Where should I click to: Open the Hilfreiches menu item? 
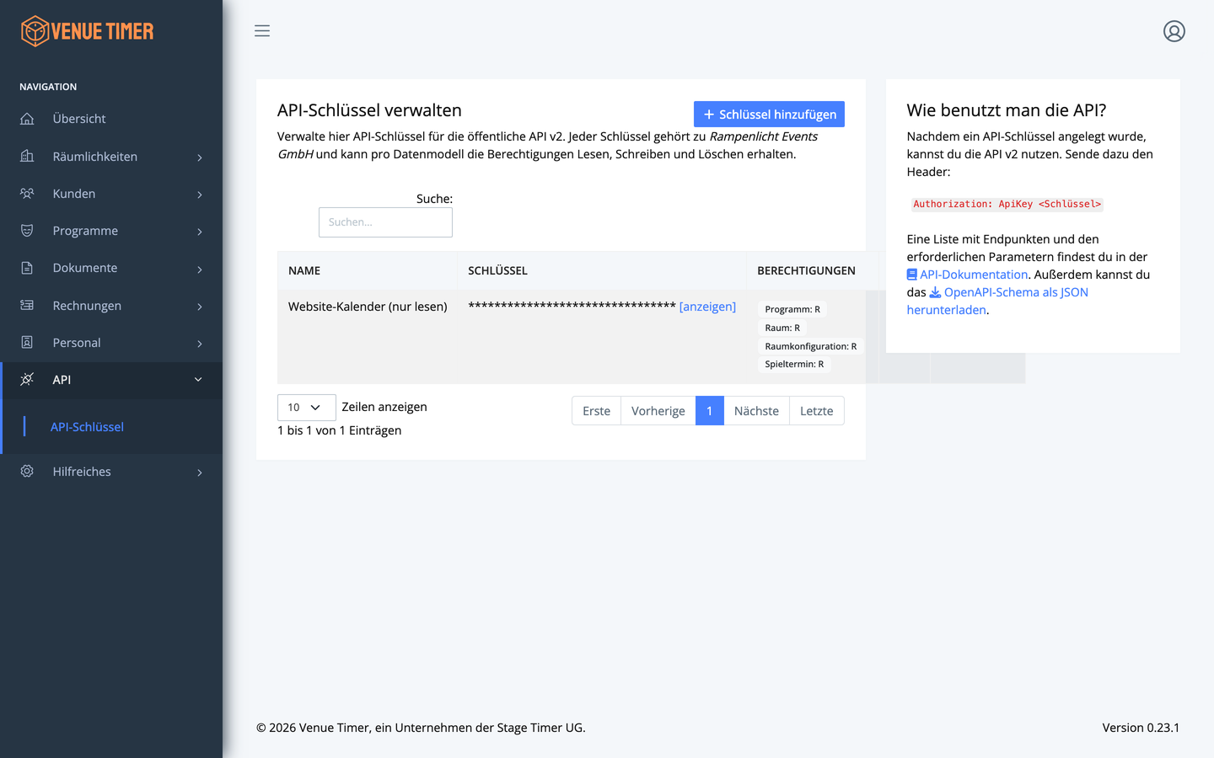(111, 472)
